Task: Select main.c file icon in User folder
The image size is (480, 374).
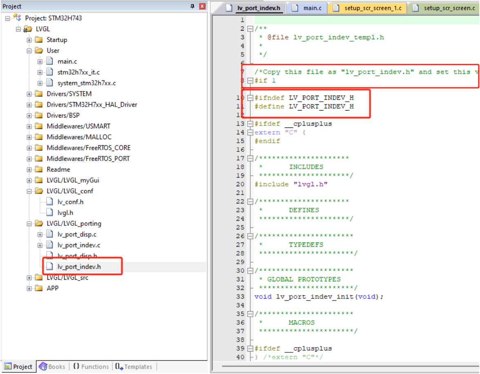Action: tap(49, 61)
